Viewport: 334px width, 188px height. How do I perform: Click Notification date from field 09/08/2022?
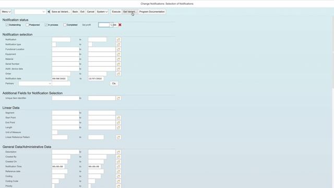(x=60, y=79)
